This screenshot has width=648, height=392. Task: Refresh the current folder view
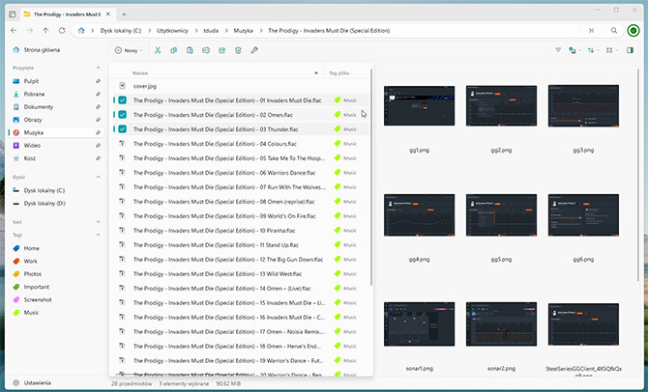64,31
